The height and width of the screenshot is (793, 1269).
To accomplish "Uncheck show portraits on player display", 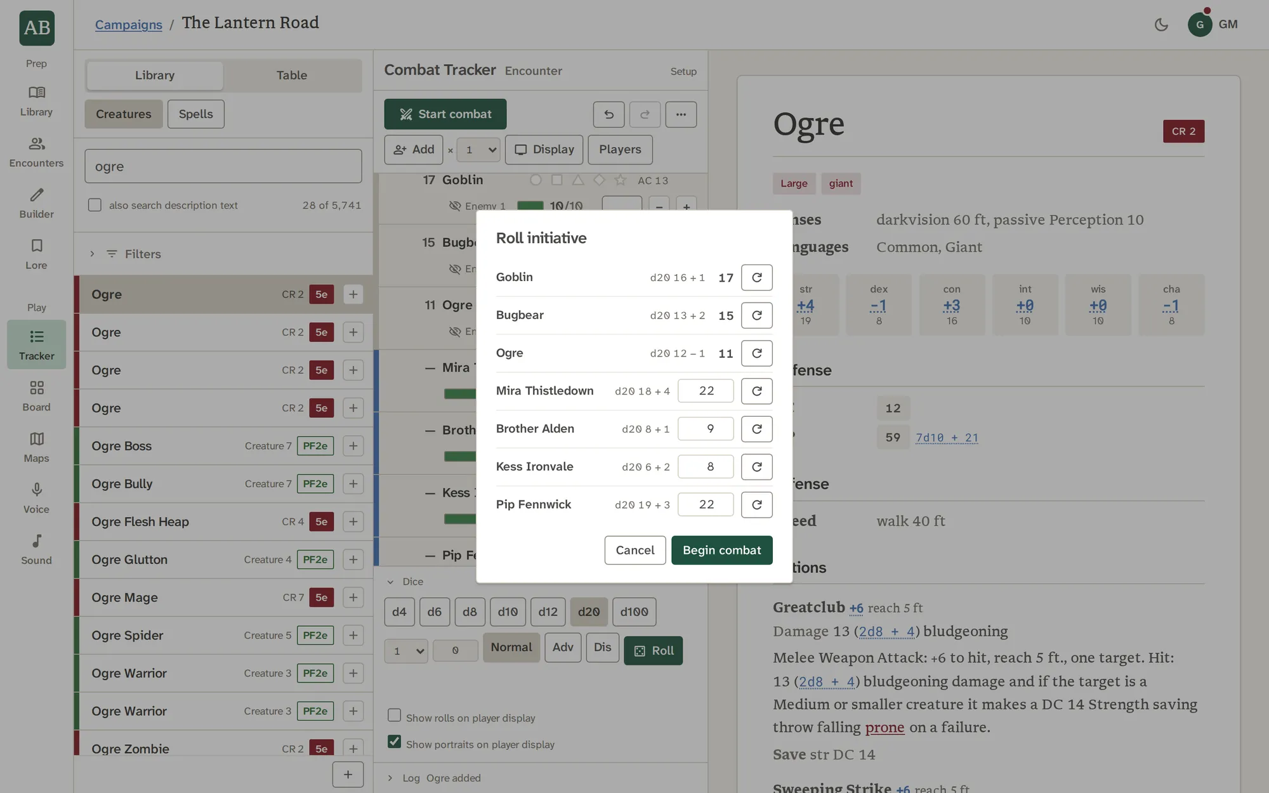I will click(x=394, y=742).
